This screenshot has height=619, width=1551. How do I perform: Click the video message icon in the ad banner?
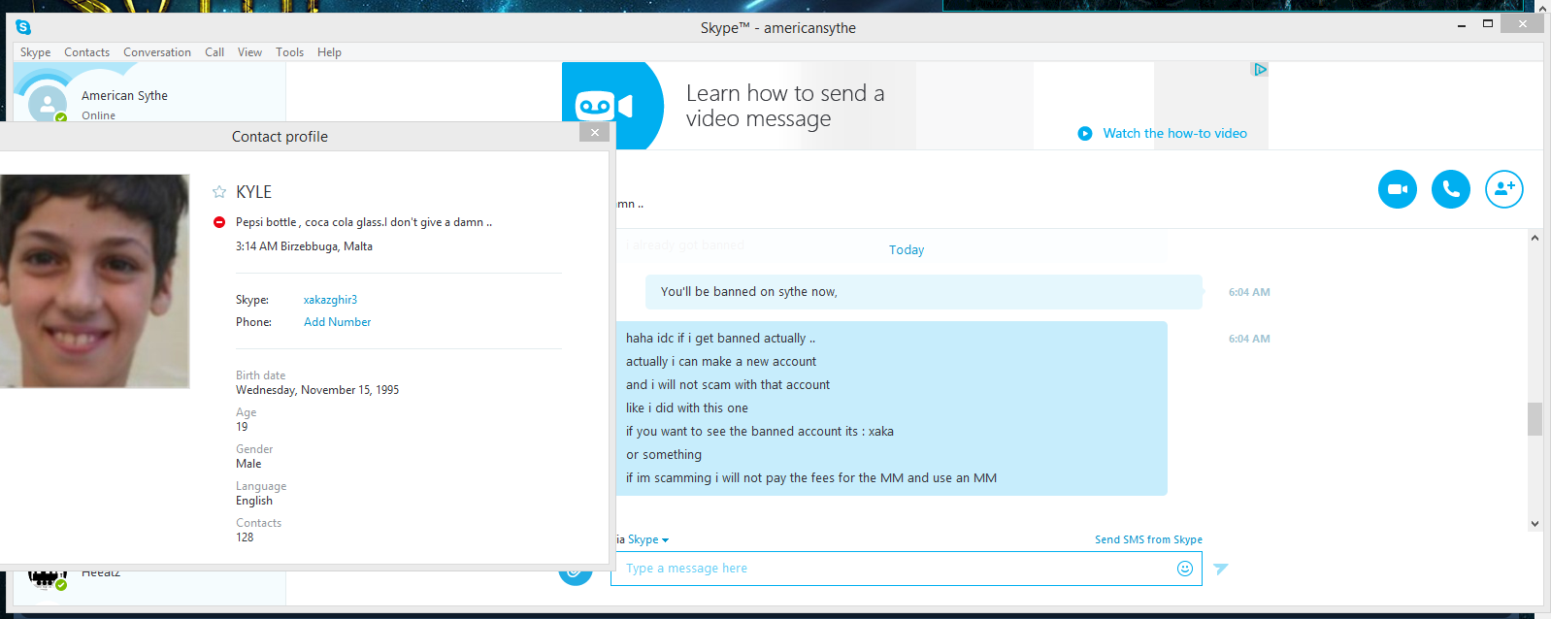pyautogui.click(x=604, y=106)
